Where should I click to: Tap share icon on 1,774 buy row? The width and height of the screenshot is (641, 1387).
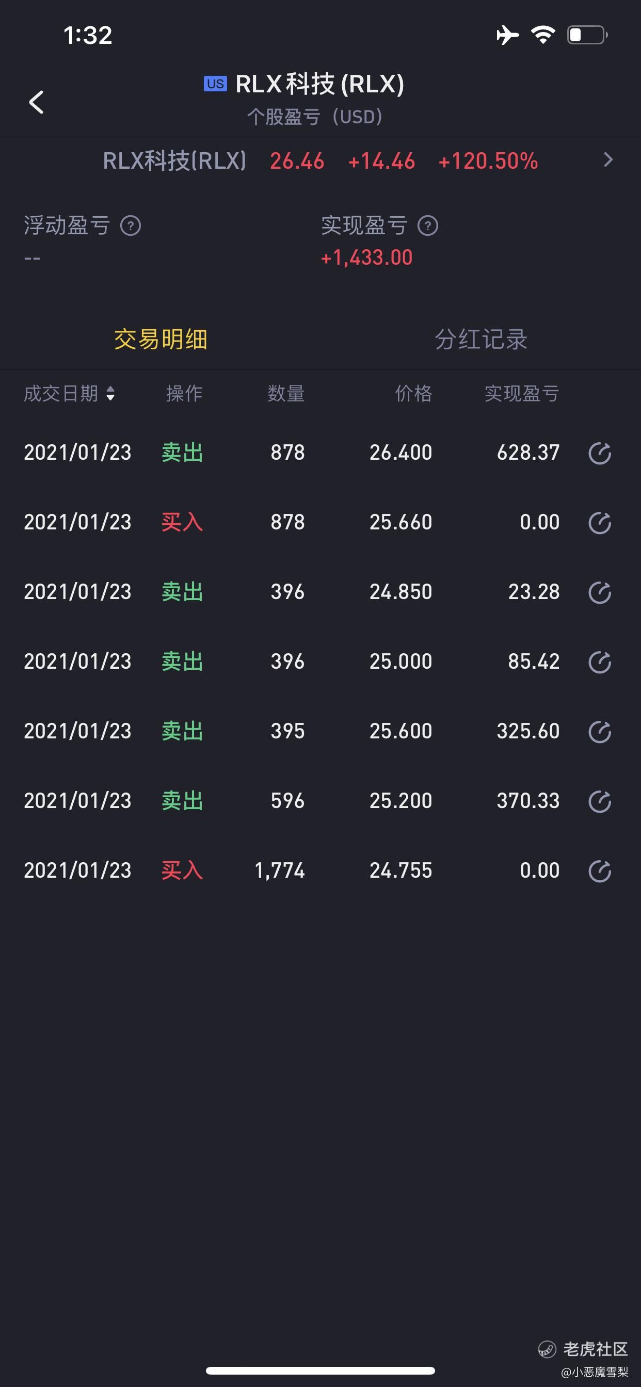pyautogui.click(x=600, y=870)
